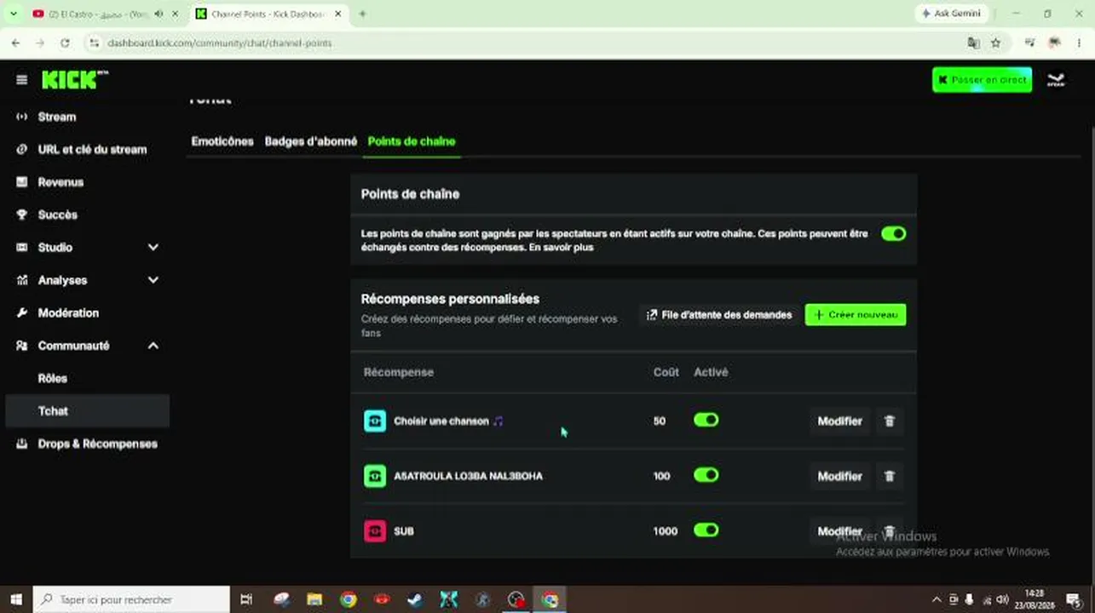Select Rôles under Communauté
Screen dimensions: 1095x613
point(53,378)
